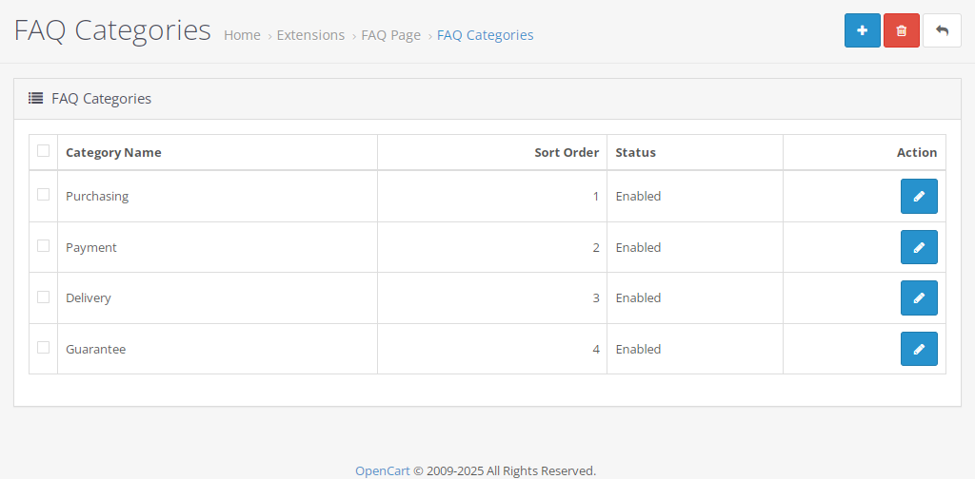
Task: Click the blue plus add category button
Action: point(862,30)
